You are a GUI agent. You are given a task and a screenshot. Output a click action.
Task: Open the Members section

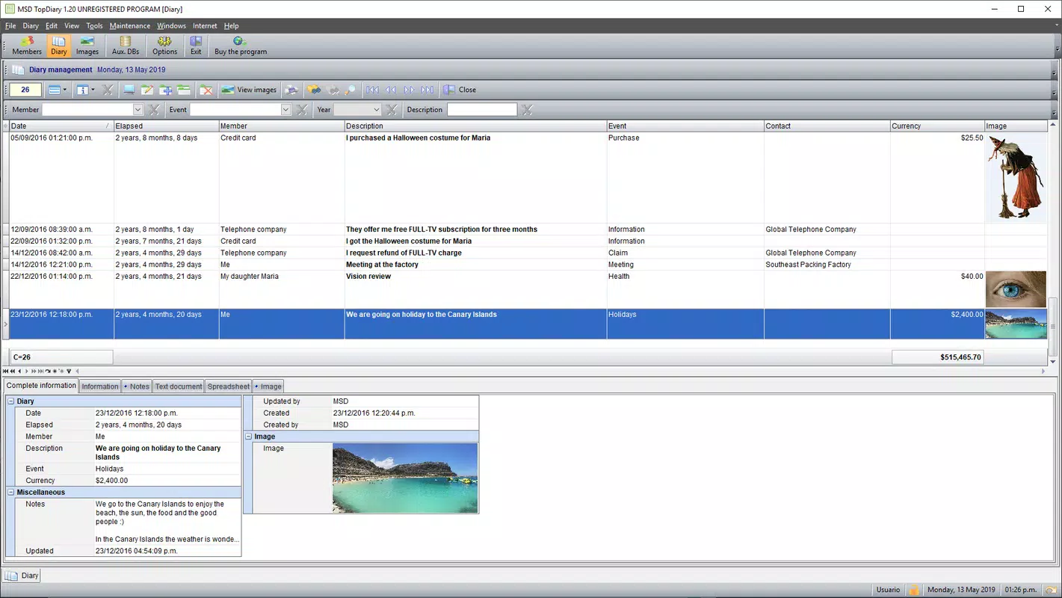coord(27,46)
